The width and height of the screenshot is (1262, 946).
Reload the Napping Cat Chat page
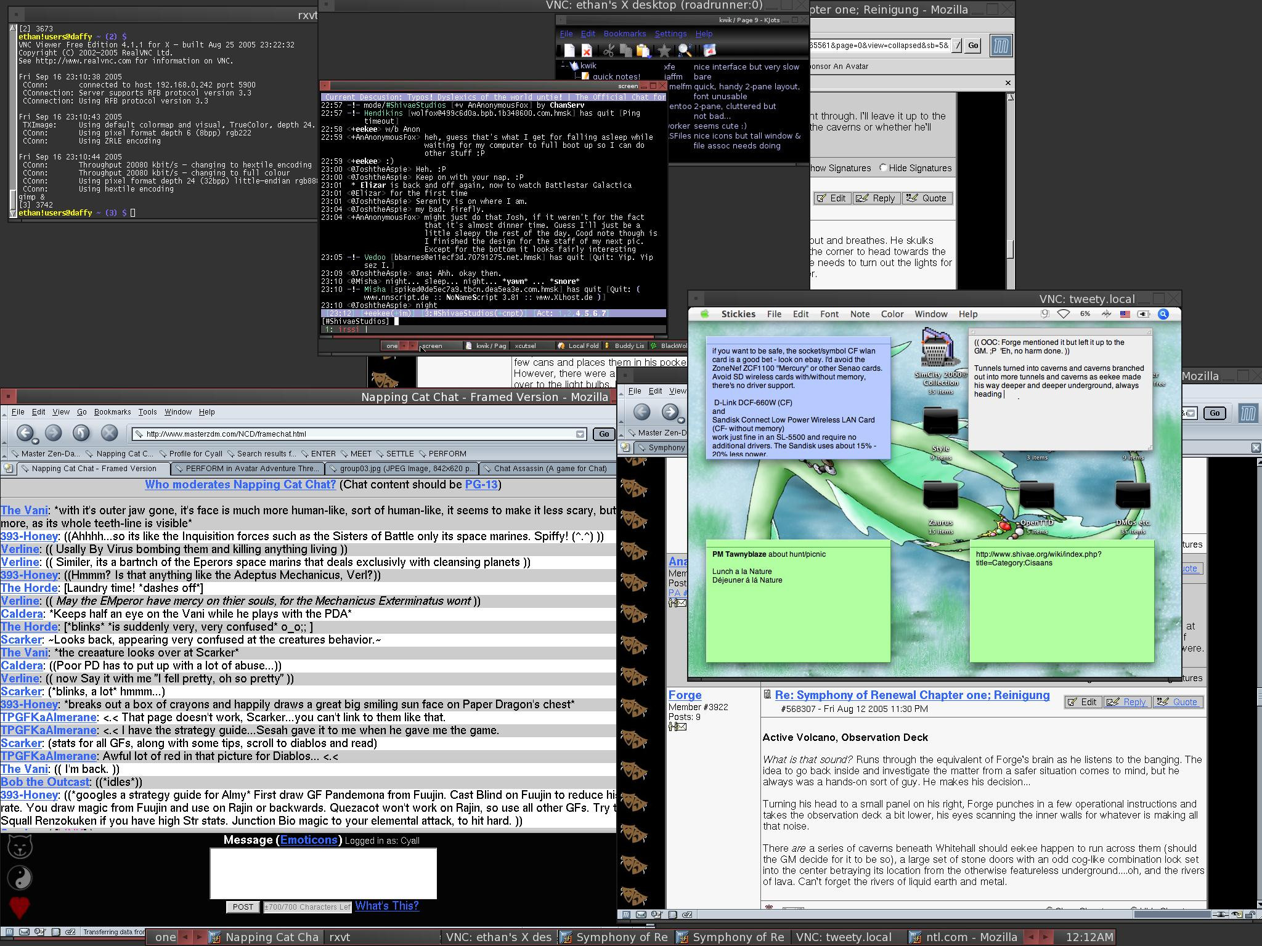[x=81, y=433]
